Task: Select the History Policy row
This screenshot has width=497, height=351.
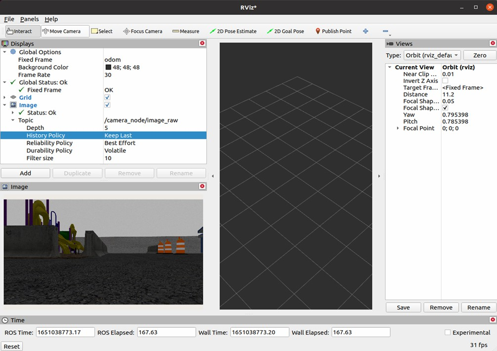Action: [103, 135]
